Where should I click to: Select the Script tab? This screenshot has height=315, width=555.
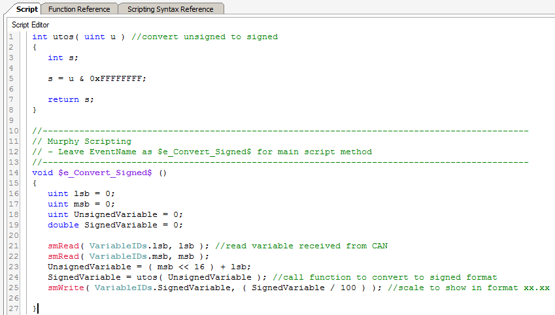22,9
